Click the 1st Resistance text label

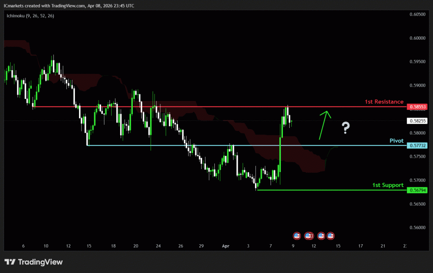click(x=384, y=102)
